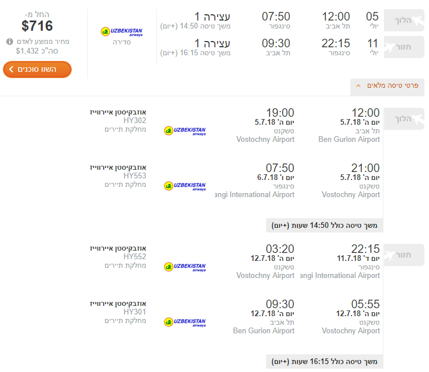Click Uzbekistan Airways logo for flight HY553
Screen dimensions: 429x372
185,186
